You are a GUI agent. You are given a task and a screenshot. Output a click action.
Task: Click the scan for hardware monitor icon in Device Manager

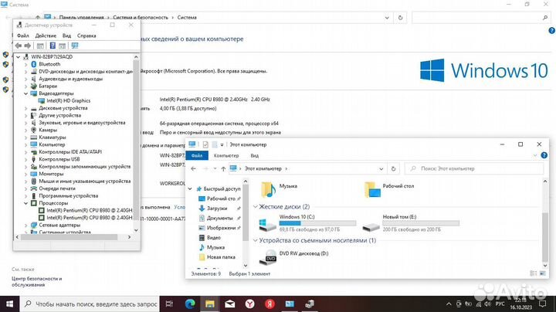pyautogui.click(x=75, y=46)
